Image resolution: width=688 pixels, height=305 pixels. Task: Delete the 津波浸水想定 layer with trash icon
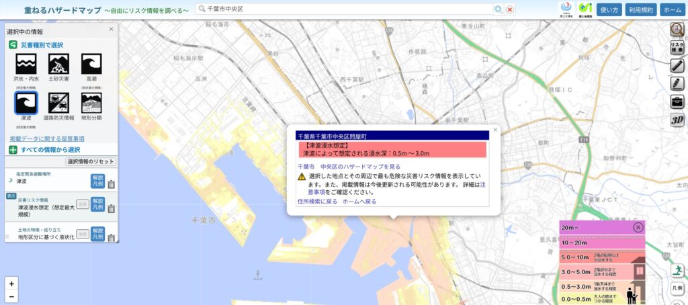click(112, 209)
